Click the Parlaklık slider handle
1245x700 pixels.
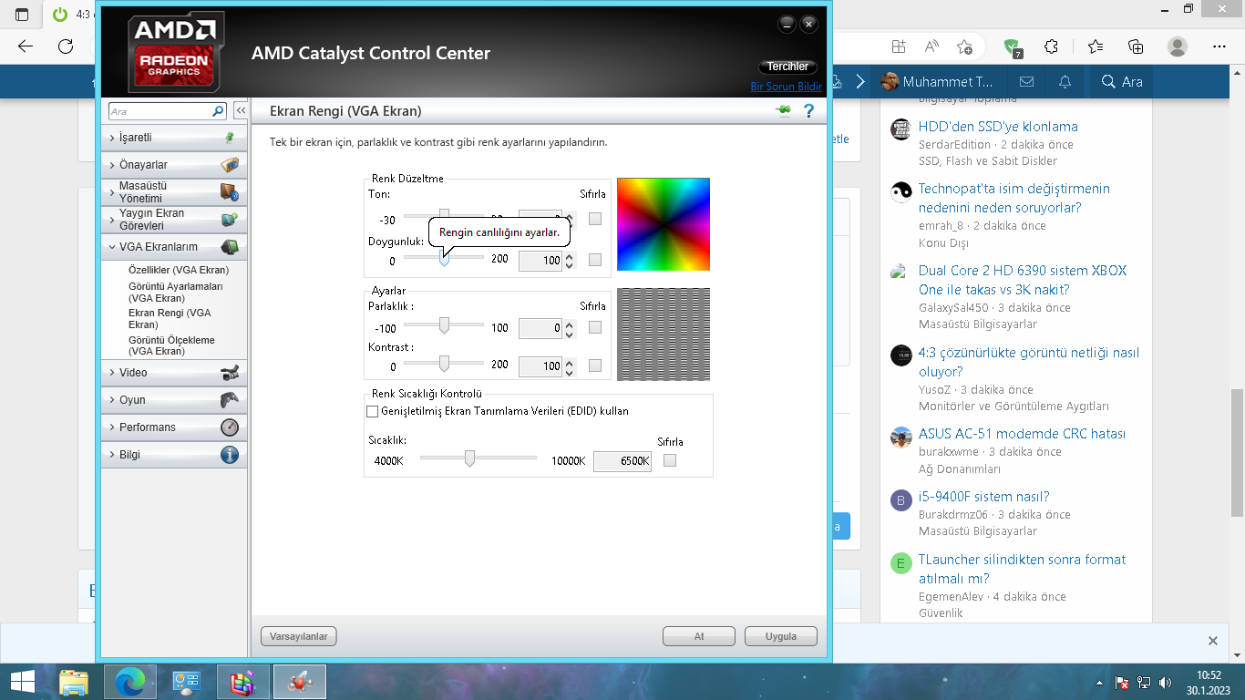[444, 325]
